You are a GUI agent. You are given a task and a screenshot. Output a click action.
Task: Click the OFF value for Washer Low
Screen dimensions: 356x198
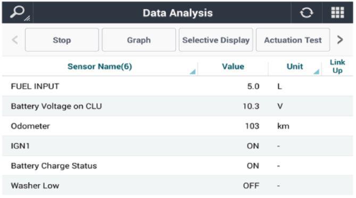click(251, 186)
